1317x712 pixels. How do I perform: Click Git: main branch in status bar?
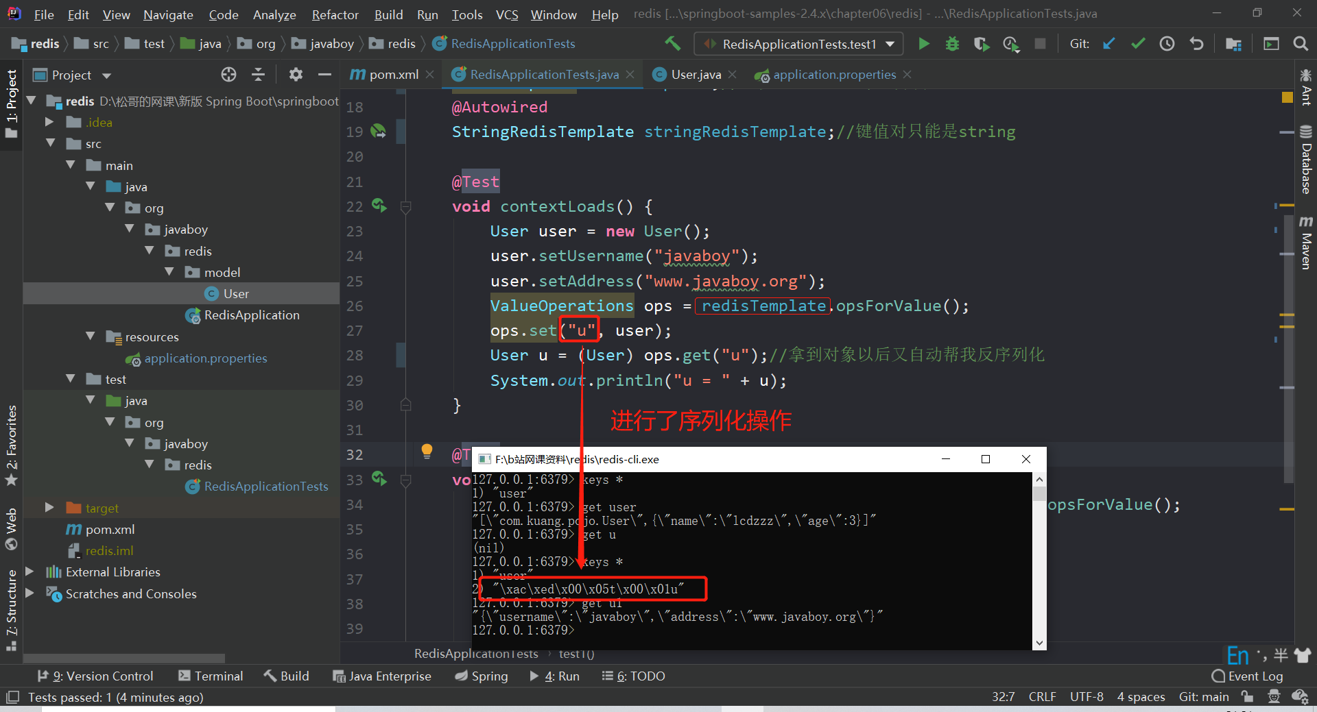coord(1204,697)
